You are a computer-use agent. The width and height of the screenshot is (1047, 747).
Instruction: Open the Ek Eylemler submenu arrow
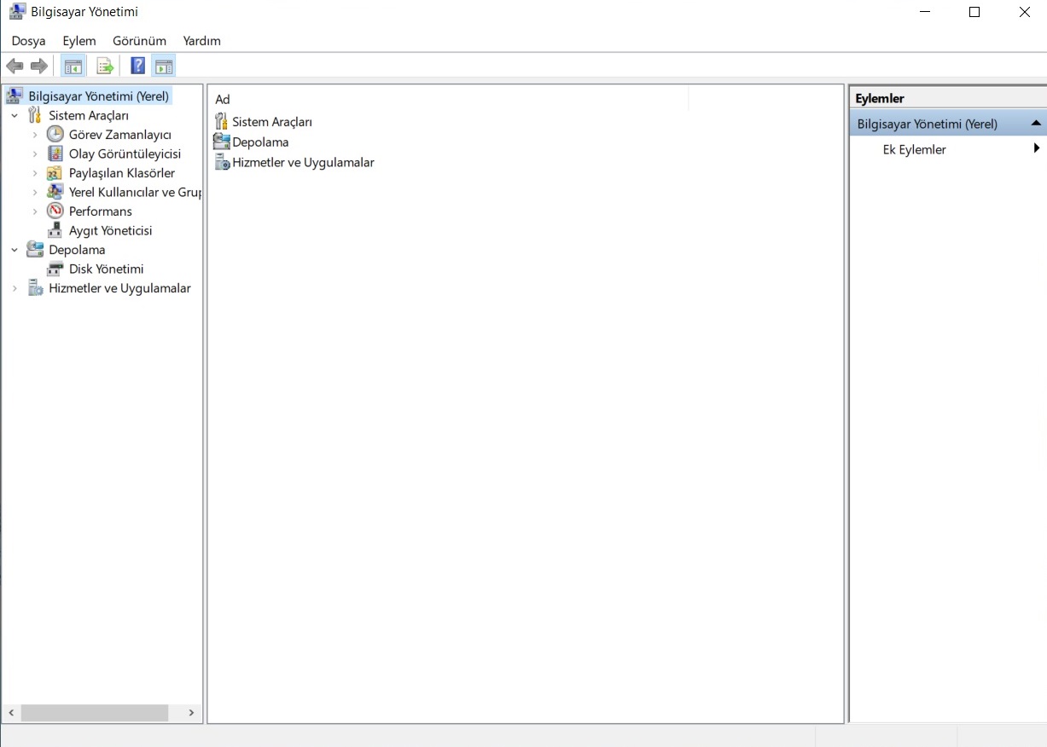pos(1036,148)
